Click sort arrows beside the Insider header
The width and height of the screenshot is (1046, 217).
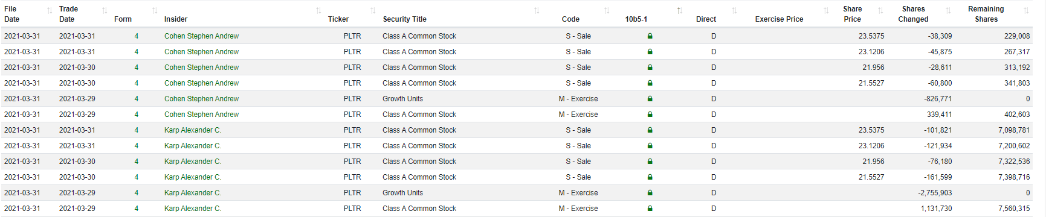(318, 11)
